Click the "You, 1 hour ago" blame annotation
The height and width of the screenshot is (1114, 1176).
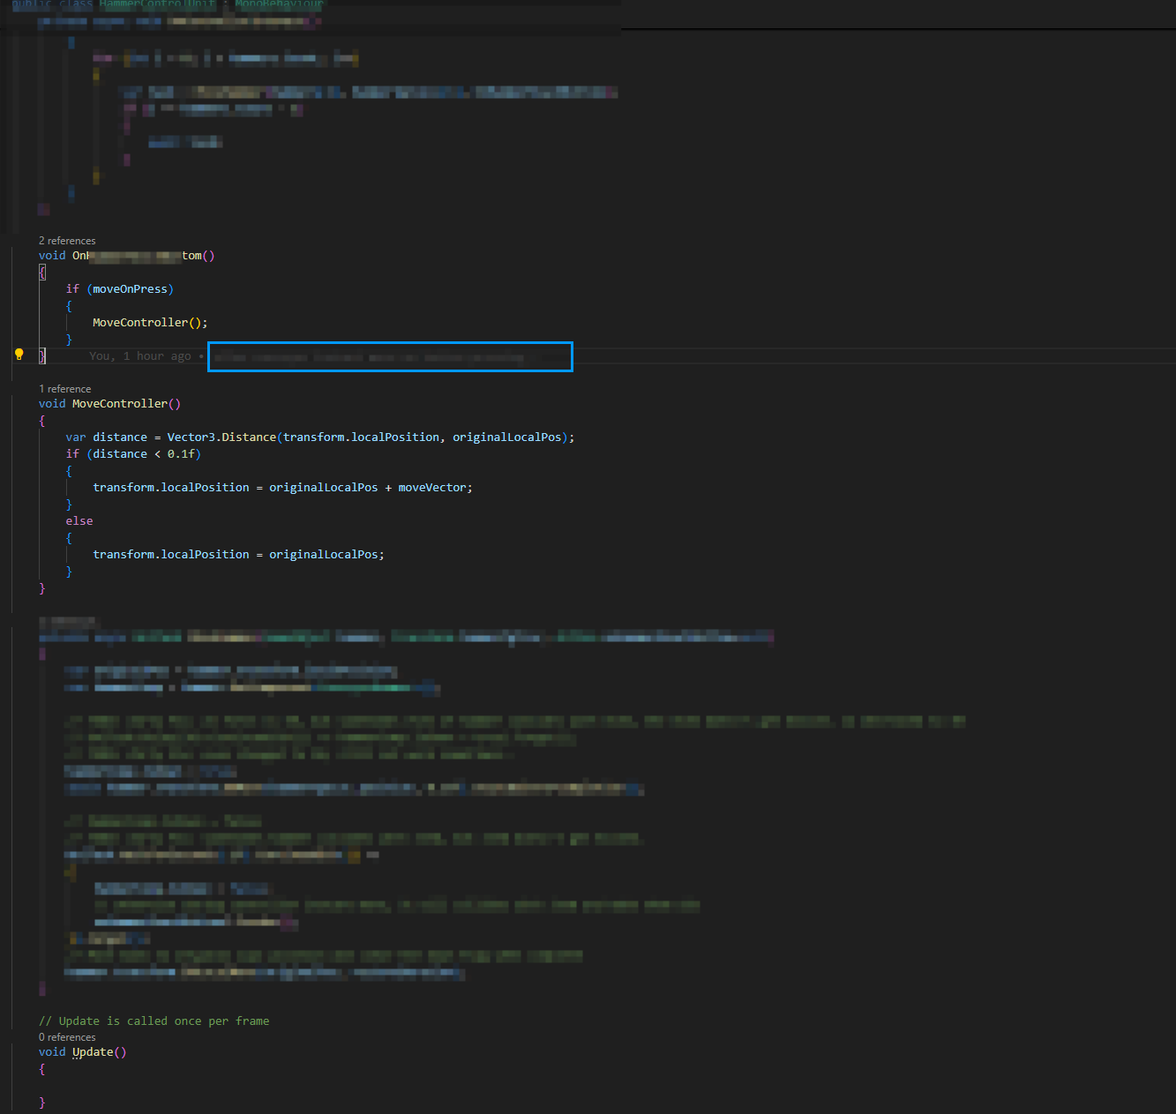point(140,356)
